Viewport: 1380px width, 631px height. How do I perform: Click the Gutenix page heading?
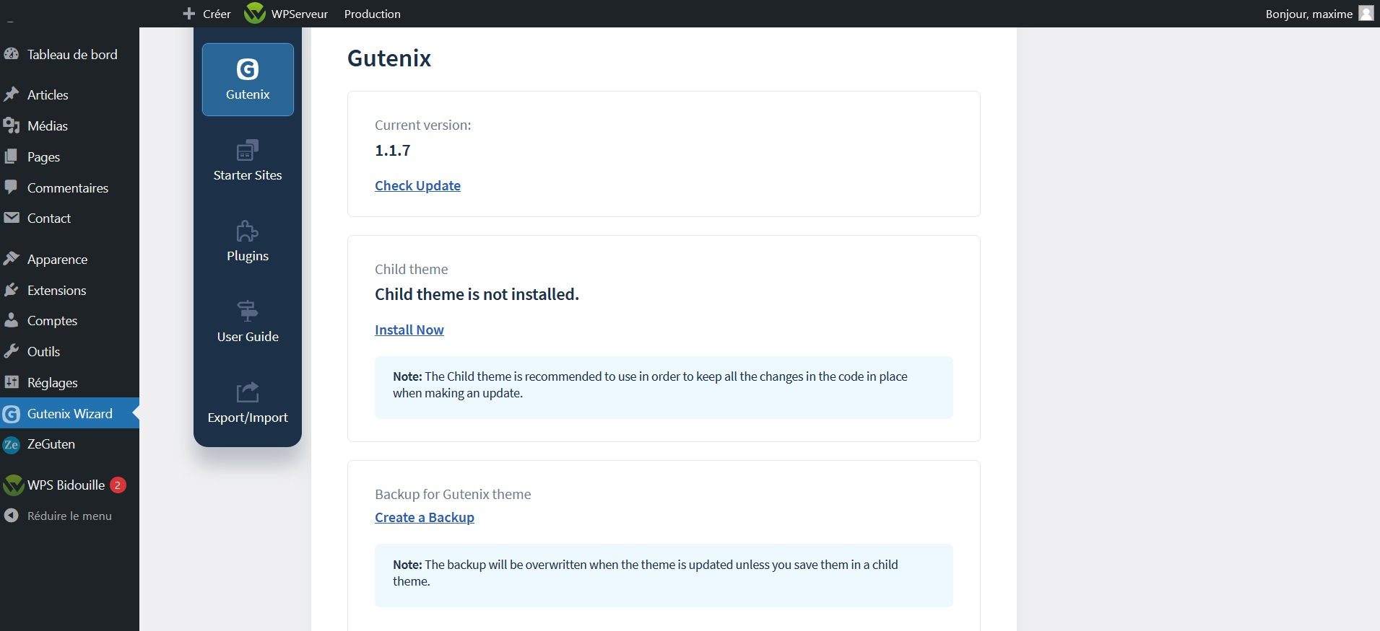(x=389, y=58)
